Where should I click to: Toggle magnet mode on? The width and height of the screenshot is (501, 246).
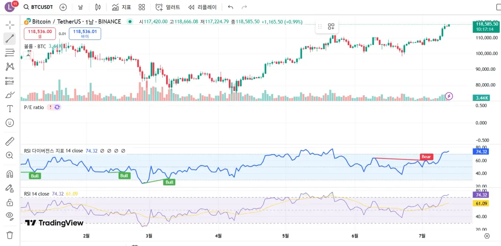(10, 174)
